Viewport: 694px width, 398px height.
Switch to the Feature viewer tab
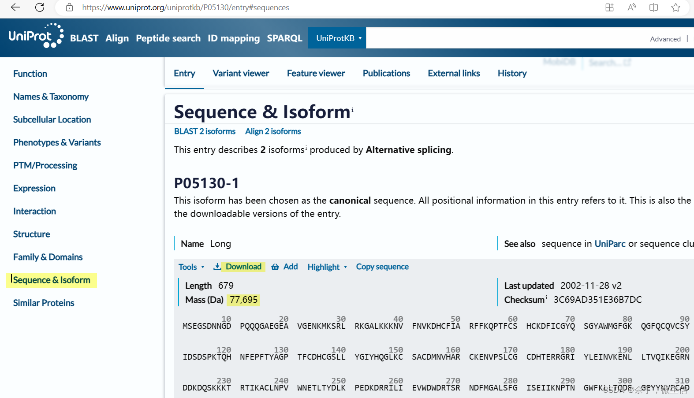pyautogui.click(x=316, y=73)
